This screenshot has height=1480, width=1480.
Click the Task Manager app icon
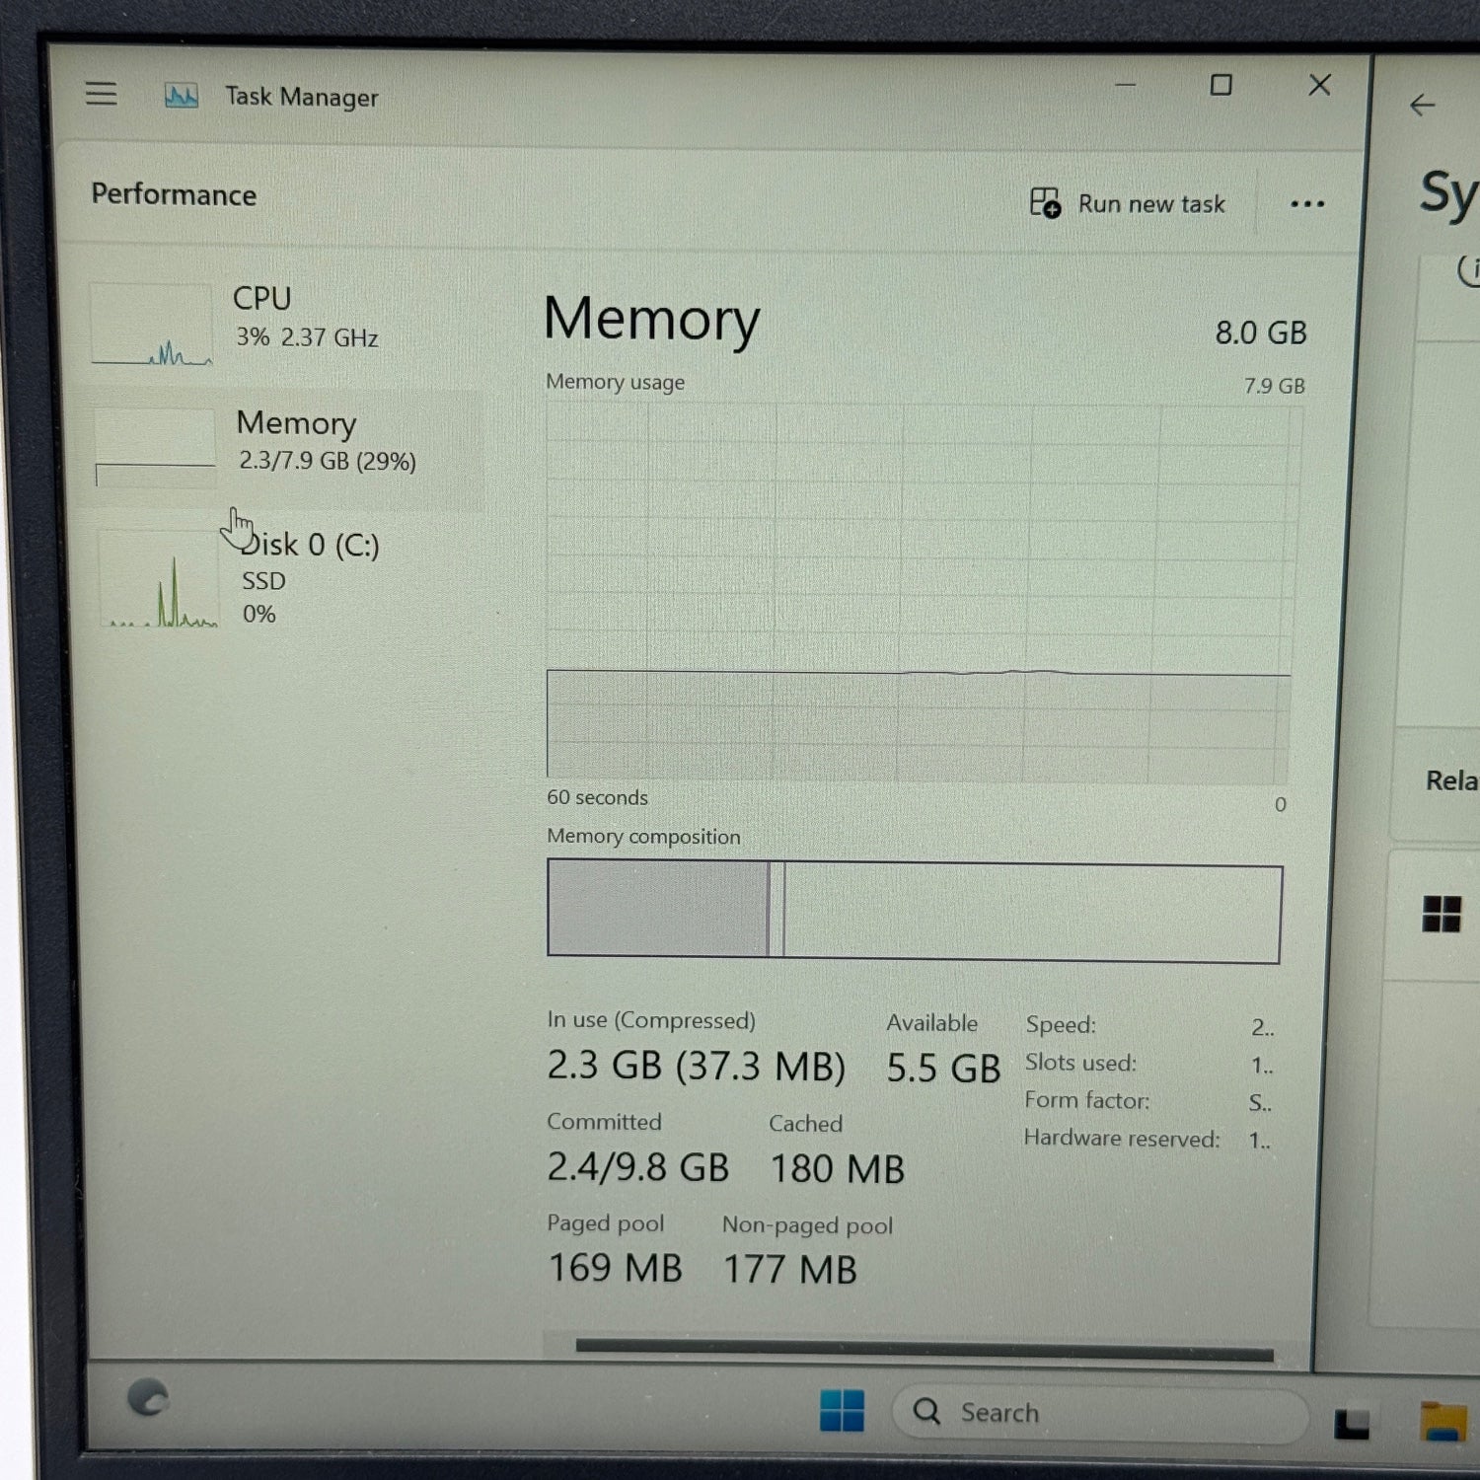coord(182,96)
